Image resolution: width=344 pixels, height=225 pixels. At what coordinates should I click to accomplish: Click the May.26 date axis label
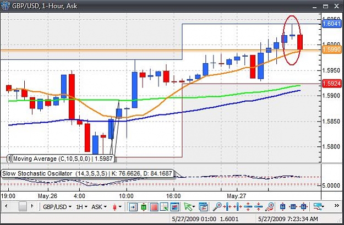pos(47,196)
